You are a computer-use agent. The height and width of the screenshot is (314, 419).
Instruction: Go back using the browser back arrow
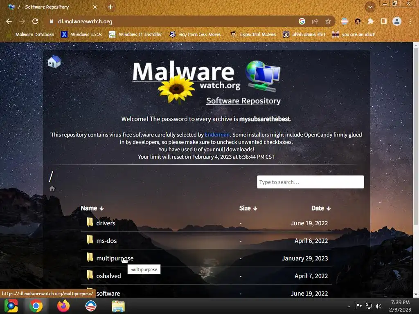click(9, 21)
